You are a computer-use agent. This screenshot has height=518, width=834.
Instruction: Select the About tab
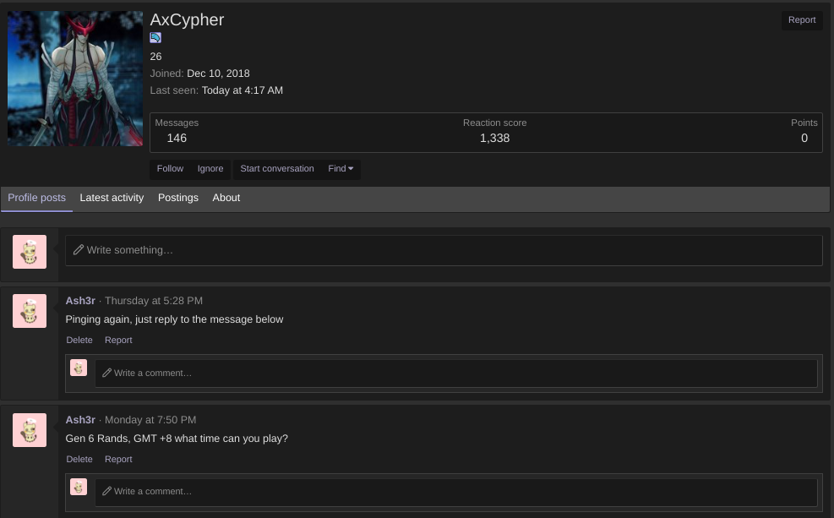226,198
